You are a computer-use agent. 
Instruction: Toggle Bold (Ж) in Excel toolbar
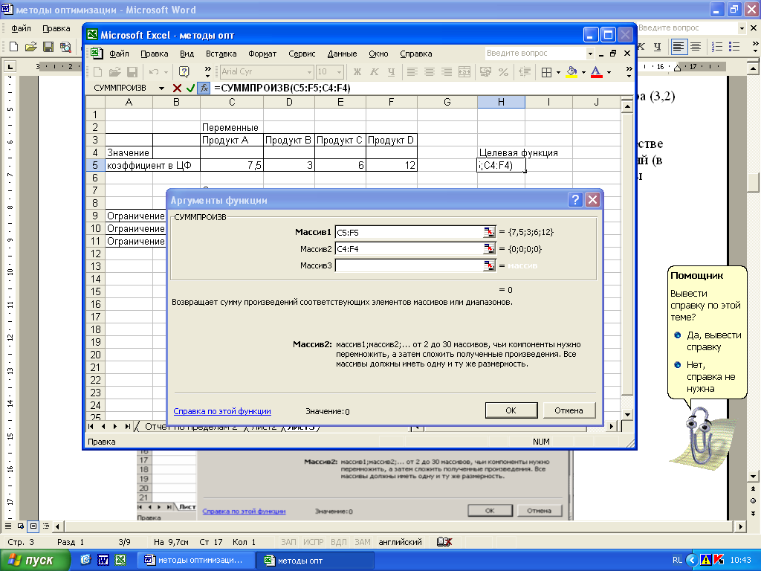[357, 72]
